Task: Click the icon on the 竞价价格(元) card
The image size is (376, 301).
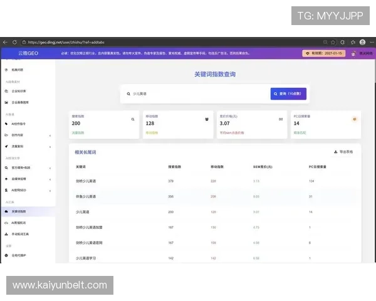Action: 281,119
